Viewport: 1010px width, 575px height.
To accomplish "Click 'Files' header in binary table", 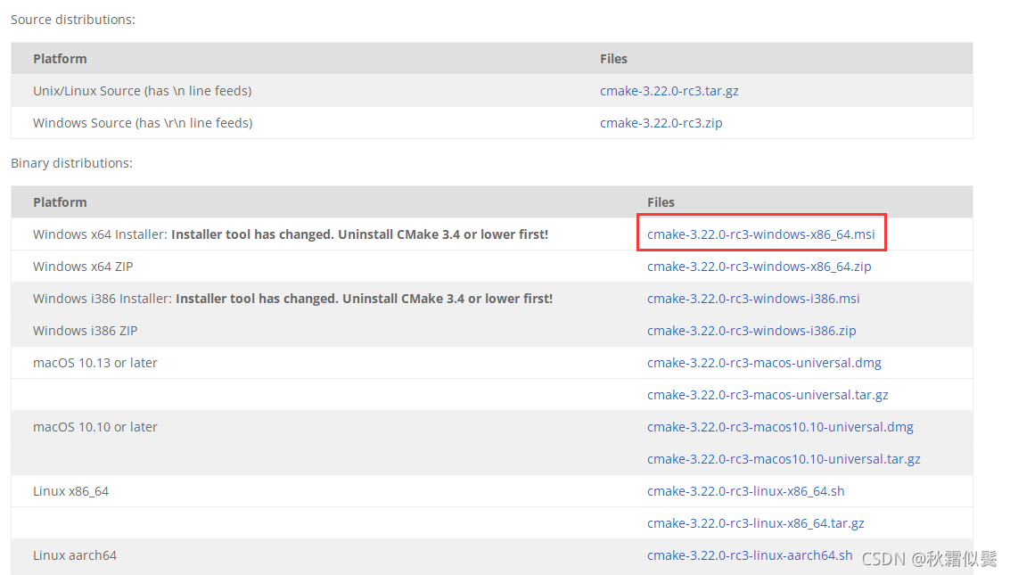I will point(661,202).
